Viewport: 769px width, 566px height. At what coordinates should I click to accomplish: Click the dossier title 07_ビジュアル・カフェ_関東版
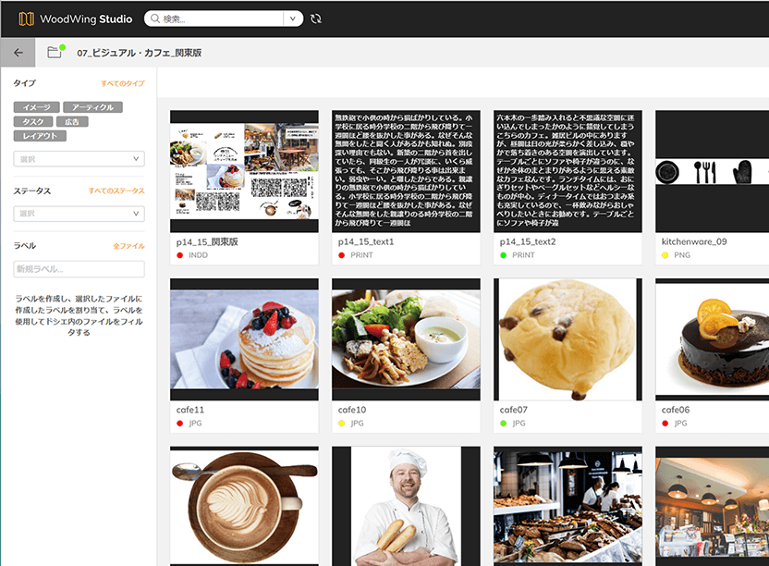click(x=140, y=53)
